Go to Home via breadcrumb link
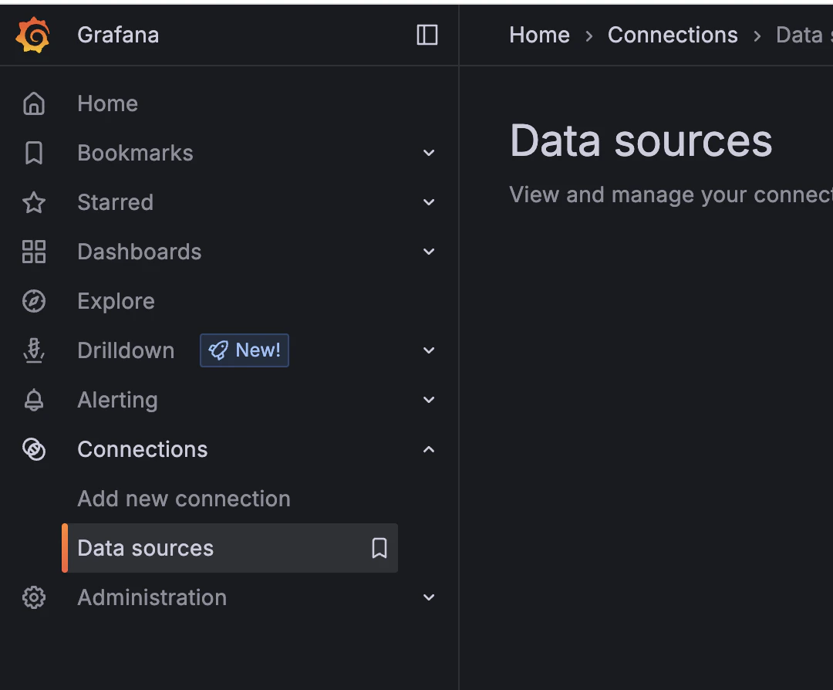The width and height of the screenshot is (833, 690). pyautogui.click(x=539, y=35)
